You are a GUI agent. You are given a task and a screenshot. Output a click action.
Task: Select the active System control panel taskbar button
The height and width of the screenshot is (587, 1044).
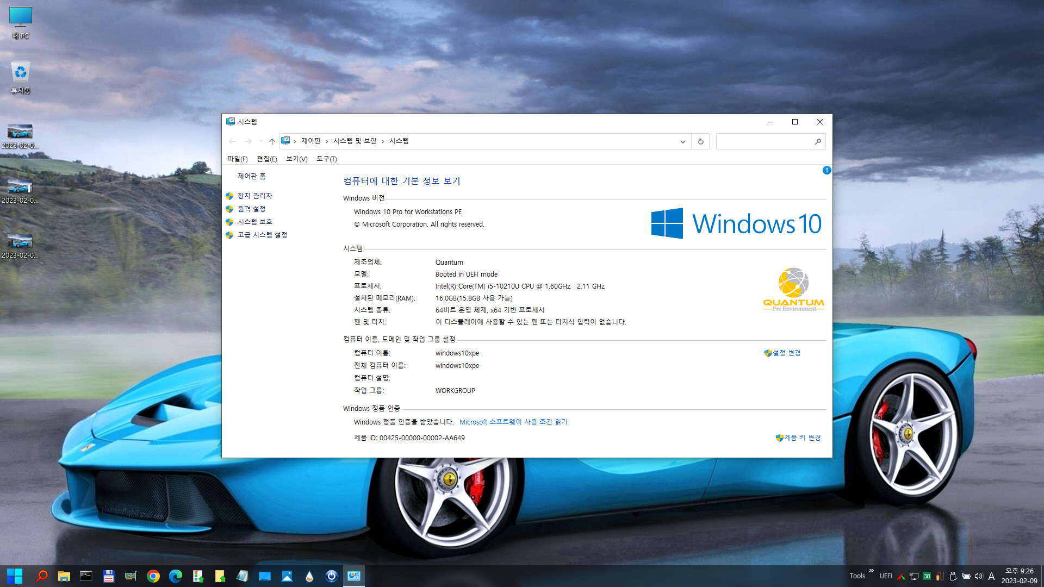tap(354, 576)
